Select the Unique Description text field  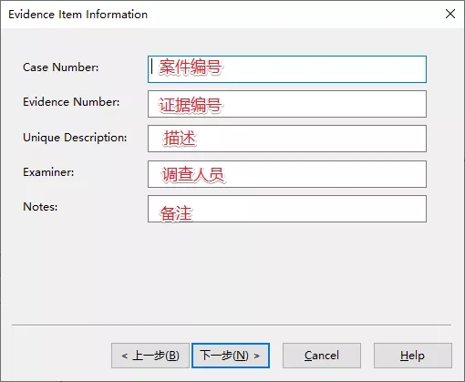[x=287, y=139]
